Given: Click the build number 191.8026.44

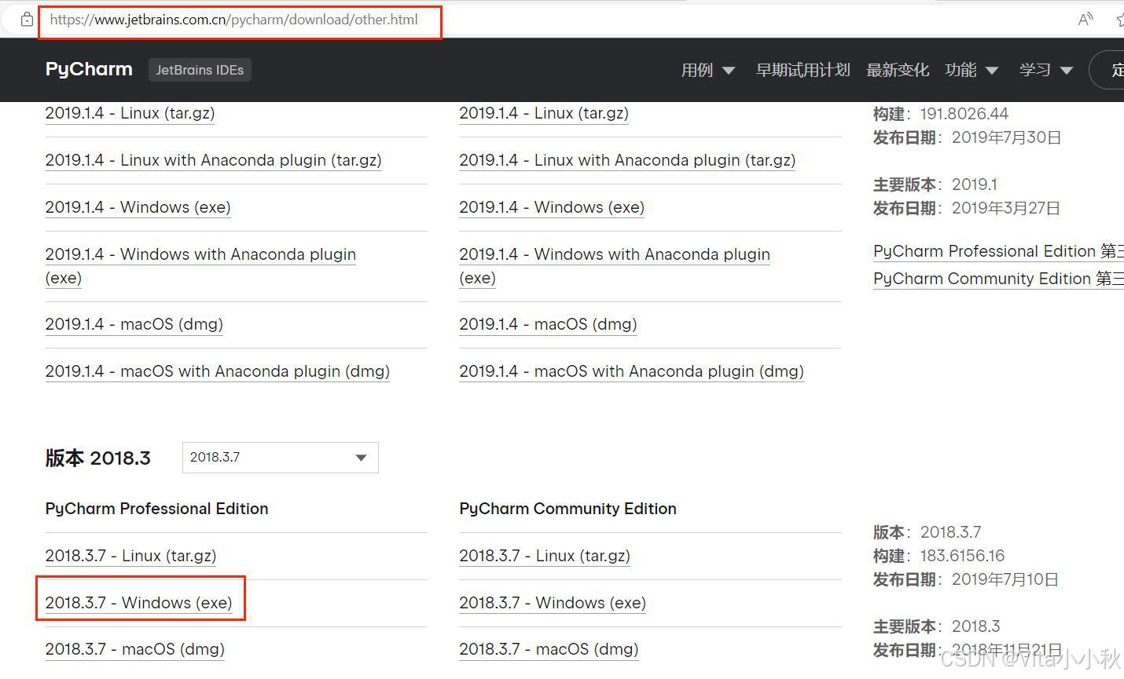Looking at the screenshot, I should click(964, 114).
